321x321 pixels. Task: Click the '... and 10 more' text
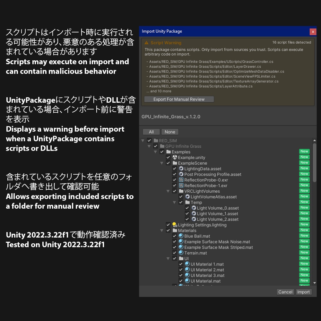click(159, 91)
